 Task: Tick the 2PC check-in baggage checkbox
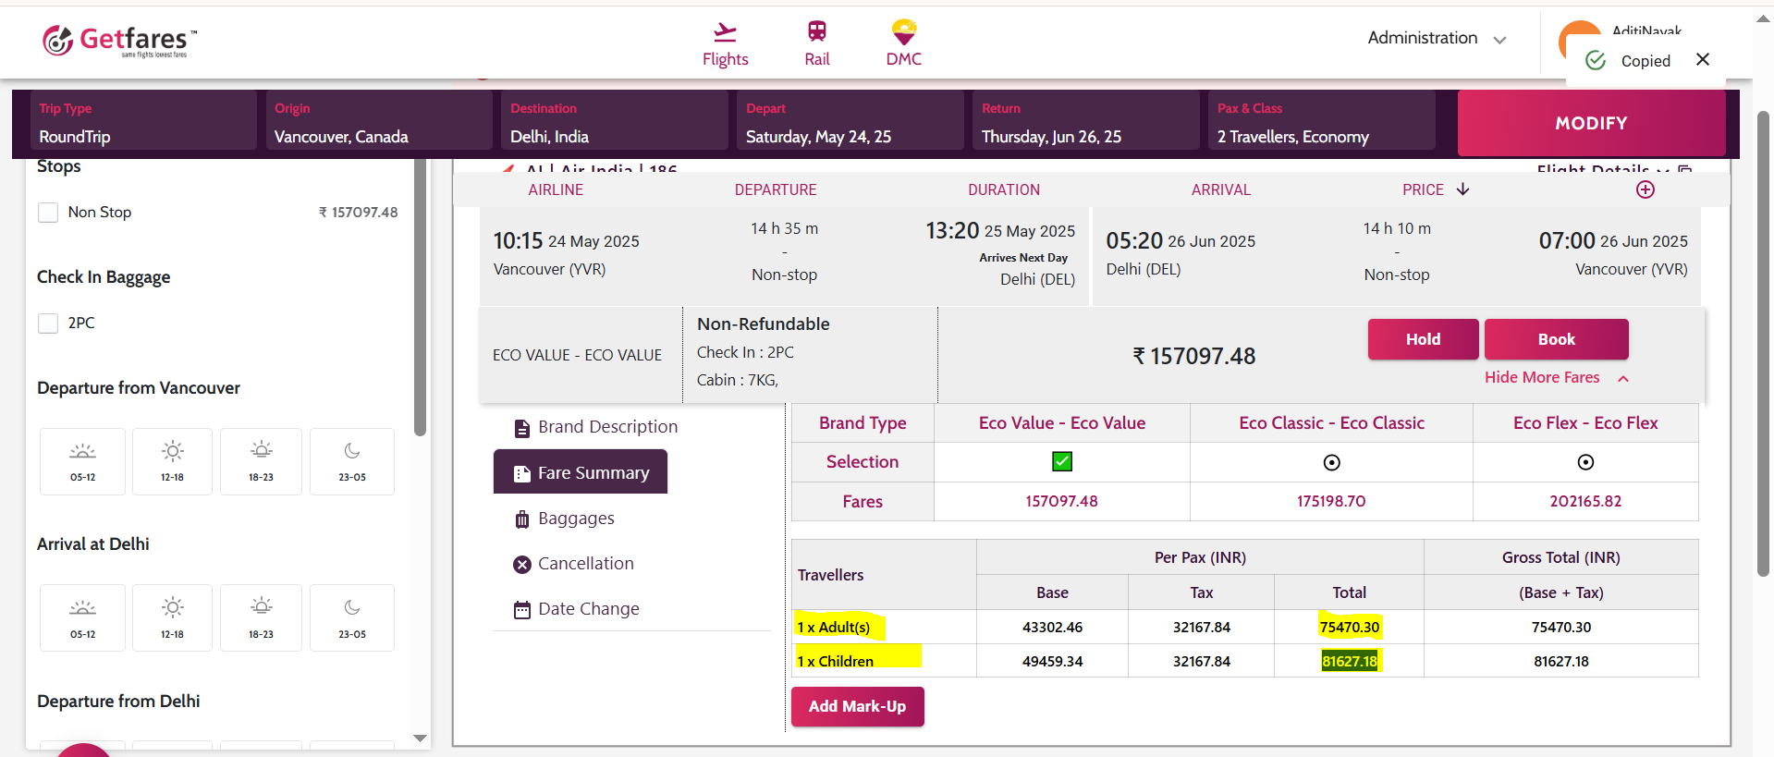coord(48,324)
